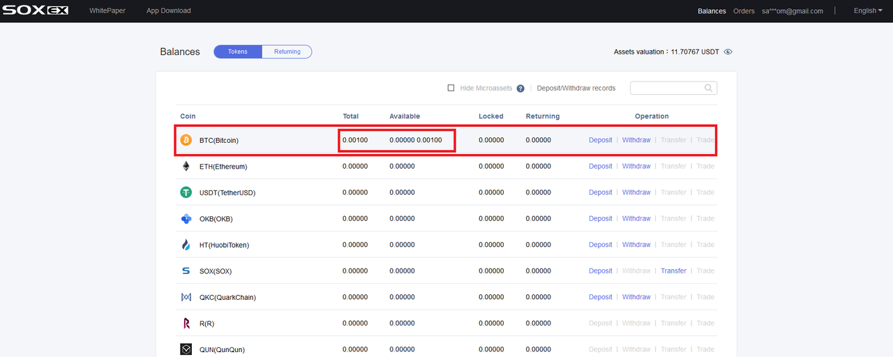
Task: Open the Microassets help question mark
Action: coord(520,89)
